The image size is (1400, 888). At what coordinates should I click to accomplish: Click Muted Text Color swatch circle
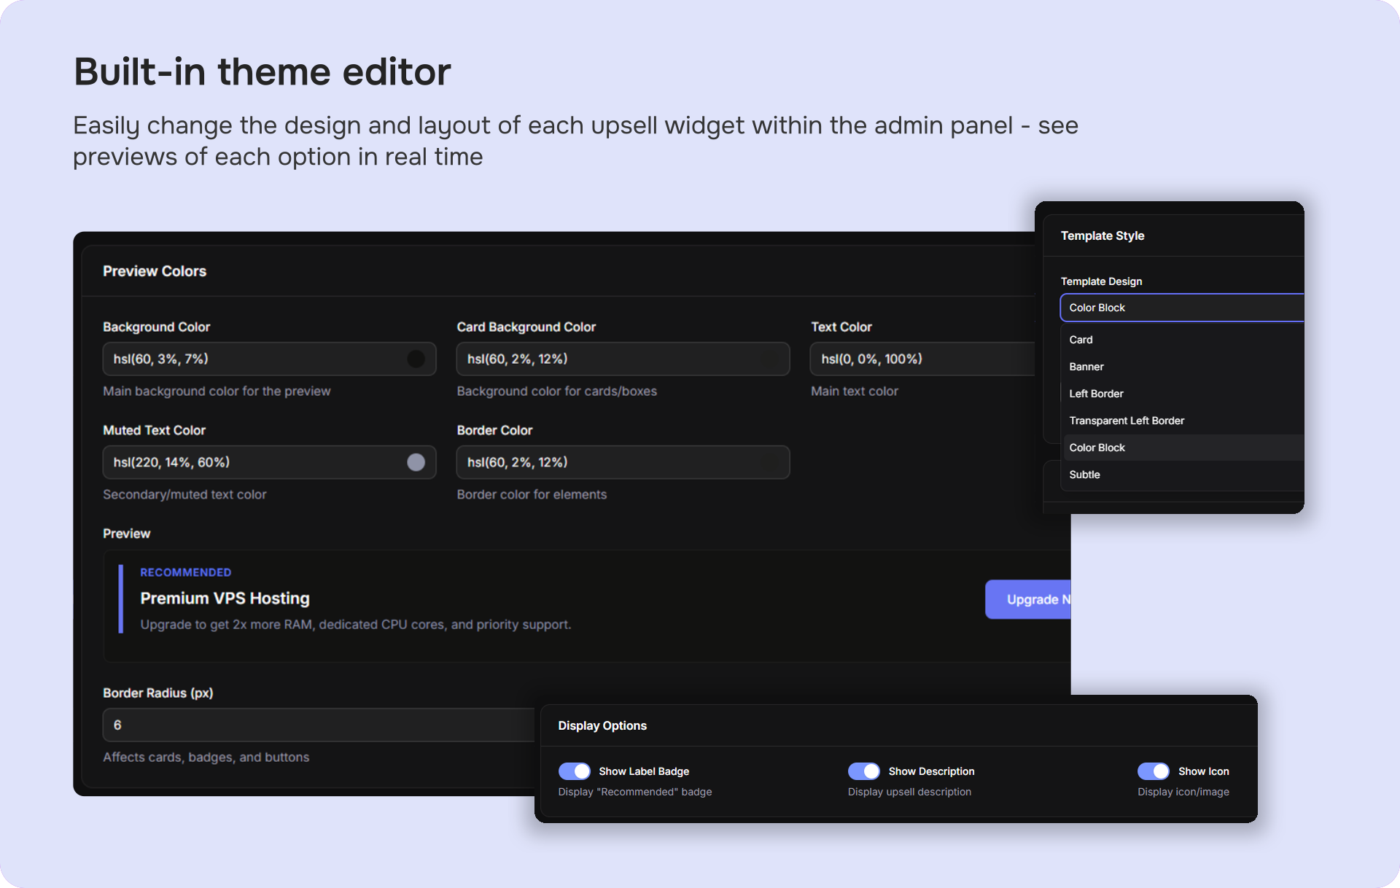tap(416, 462)
